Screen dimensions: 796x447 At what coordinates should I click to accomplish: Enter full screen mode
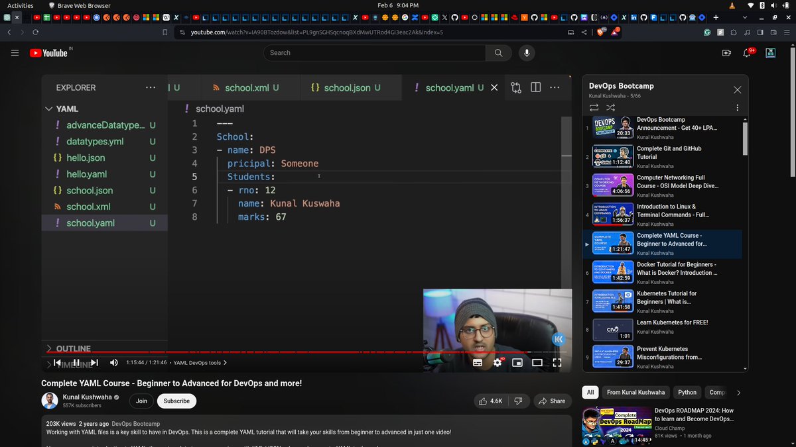pos(557,362)
